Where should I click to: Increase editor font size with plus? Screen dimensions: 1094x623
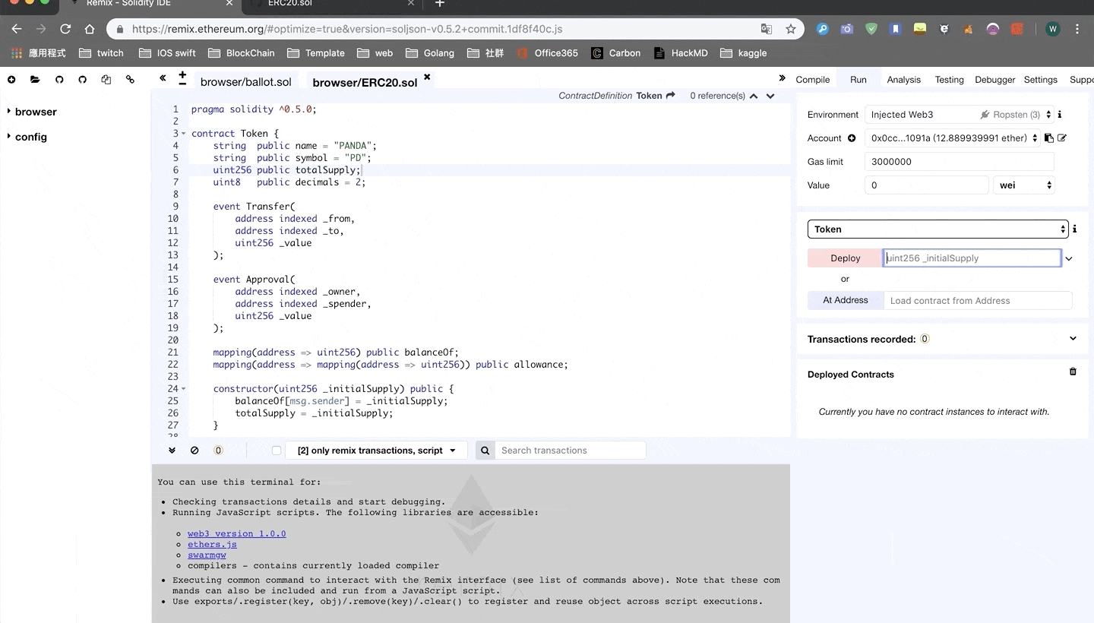[x=182, y=74]
